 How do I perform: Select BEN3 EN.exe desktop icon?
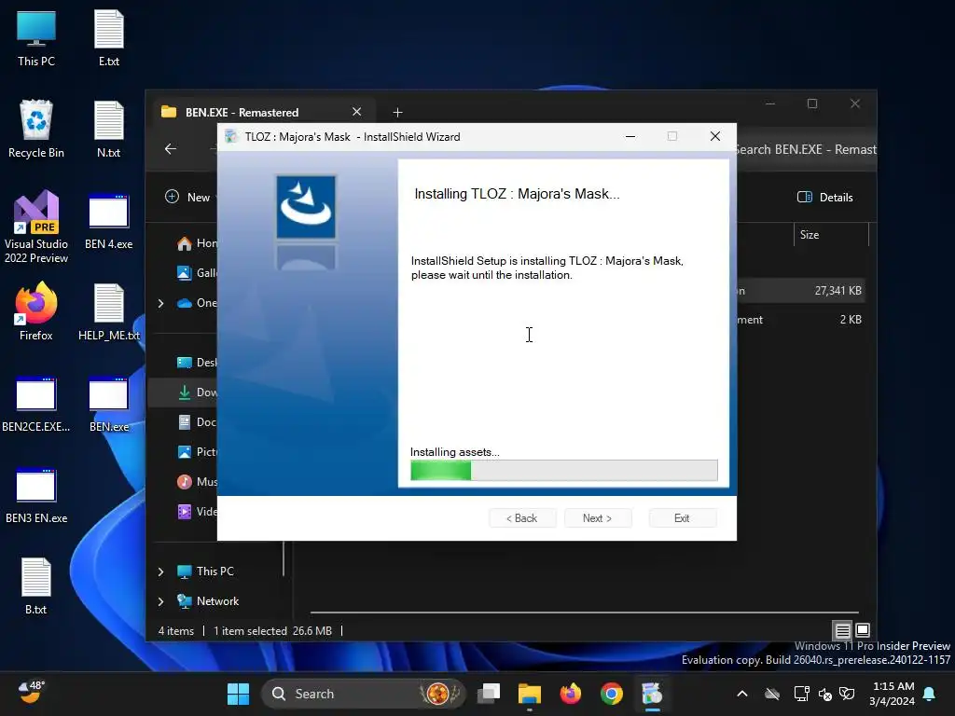[x=36, y=495]
